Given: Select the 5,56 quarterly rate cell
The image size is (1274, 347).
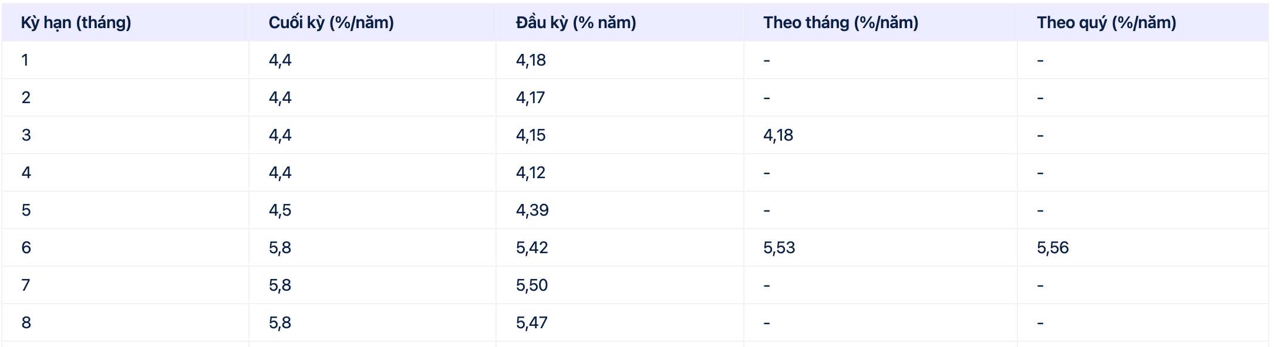Looking at the screenshot, I should tap(1053, 248).
